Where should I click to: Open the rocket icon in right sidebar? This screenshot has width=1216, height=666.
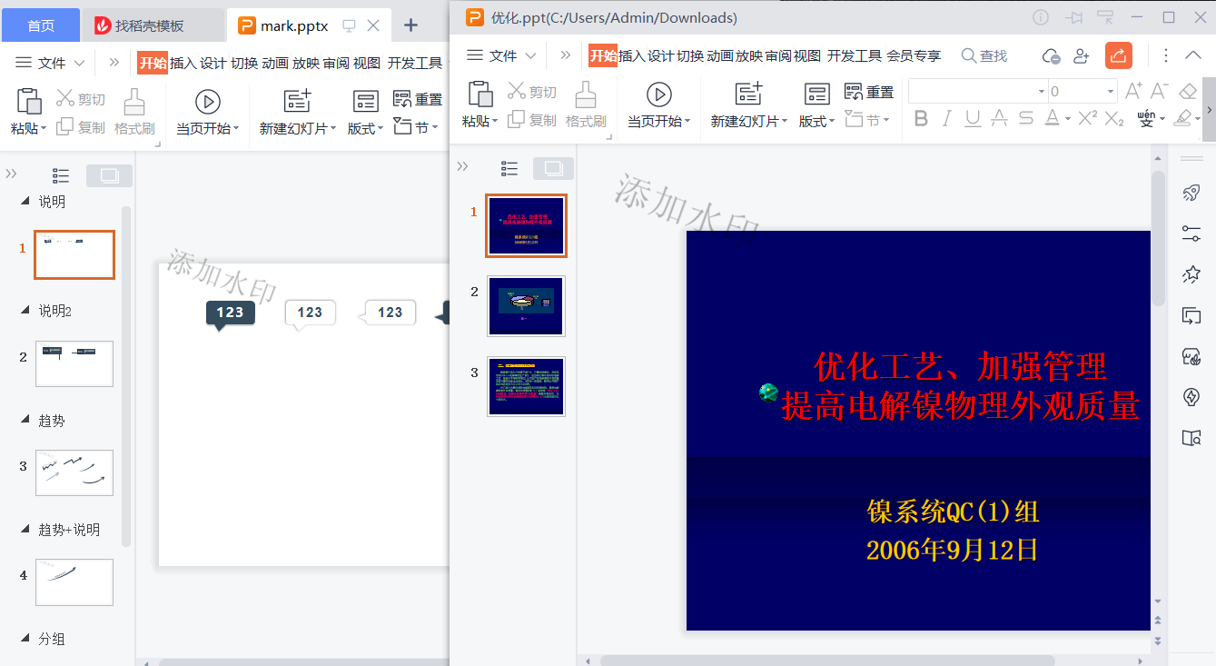(x=1191, y=193)
